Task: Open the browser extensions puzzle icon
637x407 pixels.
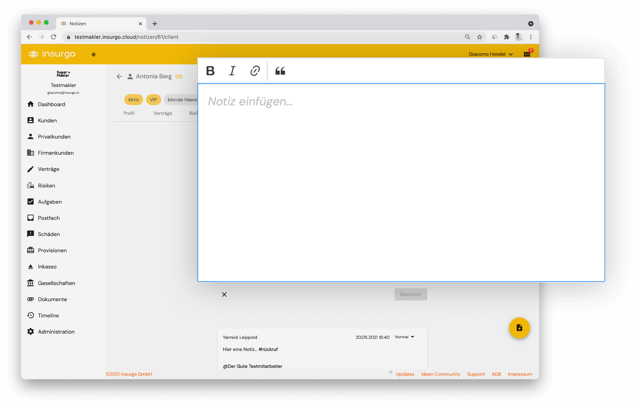Action: point(506,37)
